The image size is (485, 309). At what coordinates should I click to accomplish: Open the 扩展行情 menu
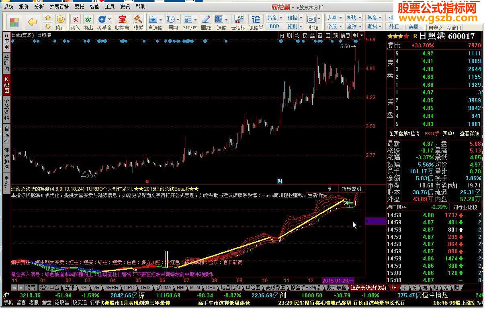(x=59, y=7)
